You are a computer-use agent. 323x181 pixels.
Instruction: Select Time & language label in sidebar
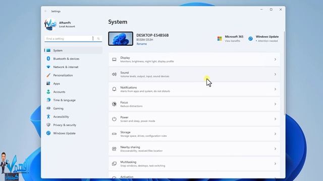click(64, 100)
